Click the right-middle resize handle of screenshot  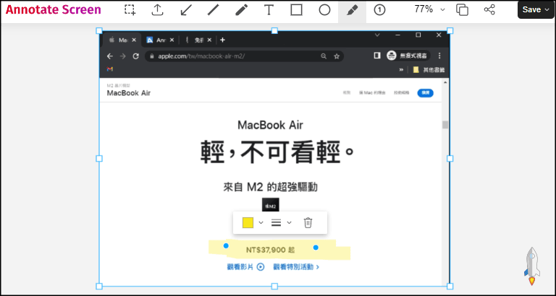coord(450,158)
